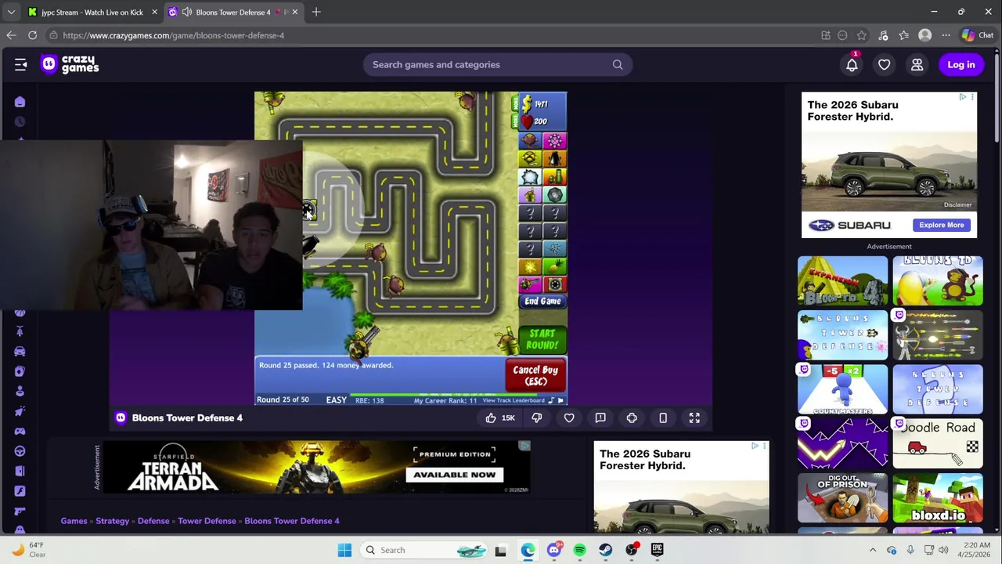Screen dimensions: 1002x564
Task: Open browser Settings and more menu
Action: 946,35
